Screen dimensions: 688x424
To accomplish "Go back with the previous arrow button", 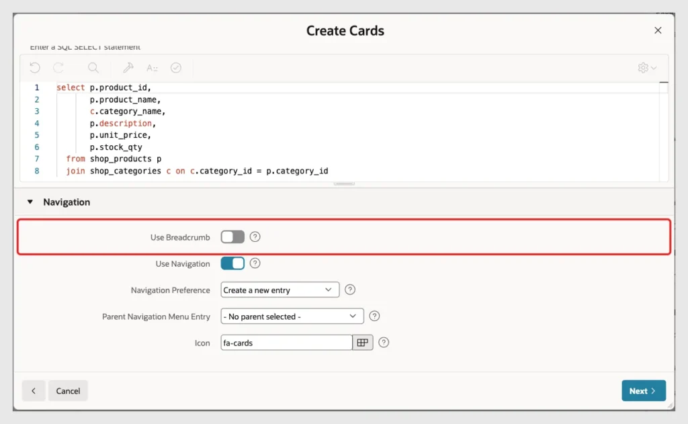I will coord(34,390).
